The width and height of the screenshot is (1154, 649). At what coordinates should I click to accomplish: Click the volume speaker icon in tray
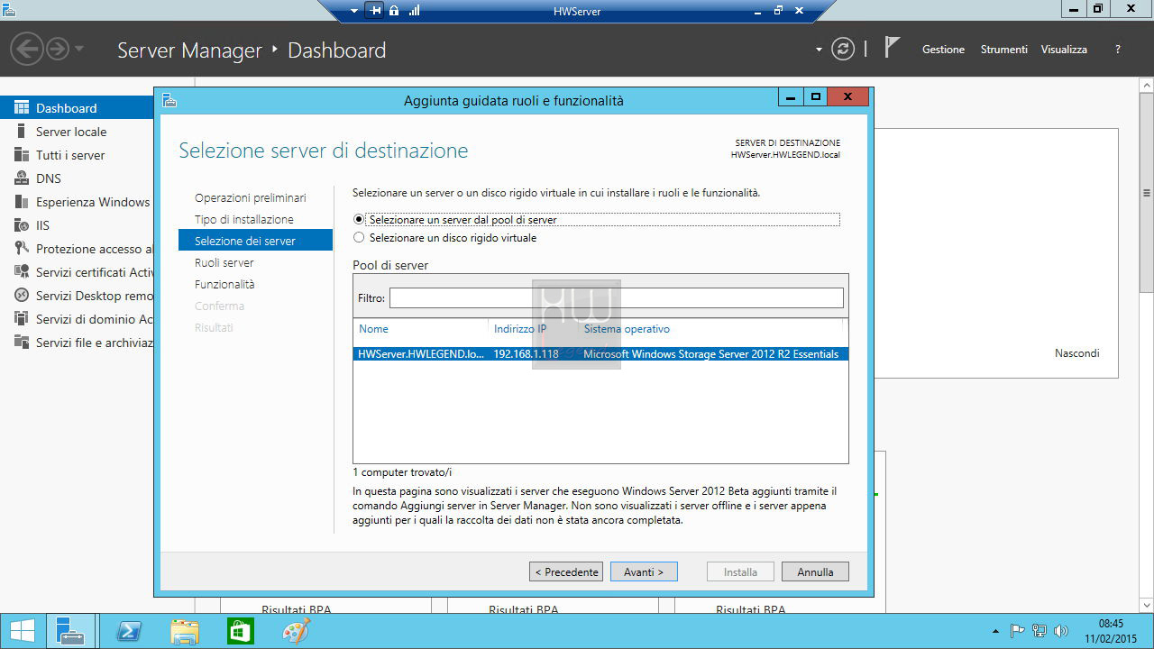(1061, 631)
